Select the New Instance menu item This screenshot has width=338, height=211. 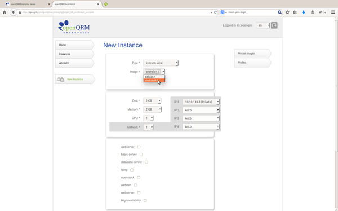pos(75,79)
